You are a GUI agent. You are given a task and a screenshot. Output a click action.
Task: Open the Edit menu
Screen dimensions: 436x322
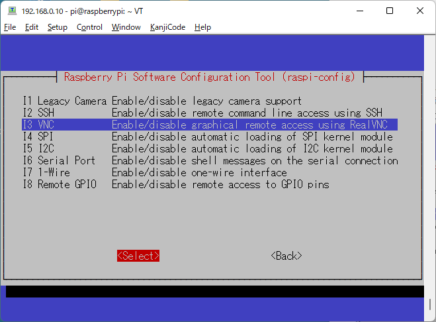point(32,27)
